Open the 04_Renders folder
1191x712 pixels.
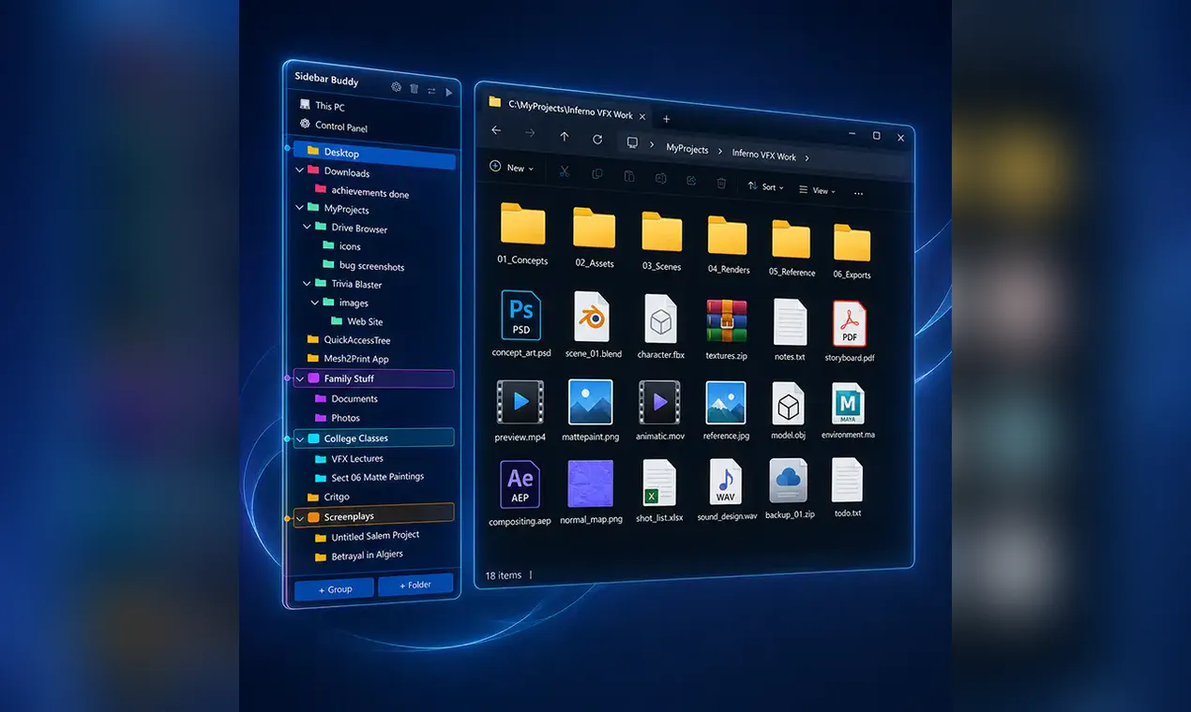tap(728, 245)
